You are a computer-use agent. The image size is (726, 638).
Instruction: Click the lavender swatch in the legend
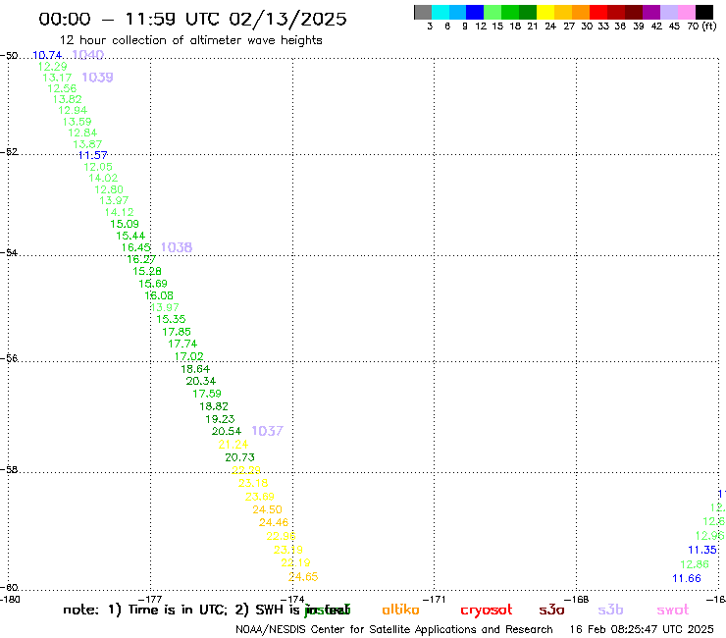click(668, 12)
